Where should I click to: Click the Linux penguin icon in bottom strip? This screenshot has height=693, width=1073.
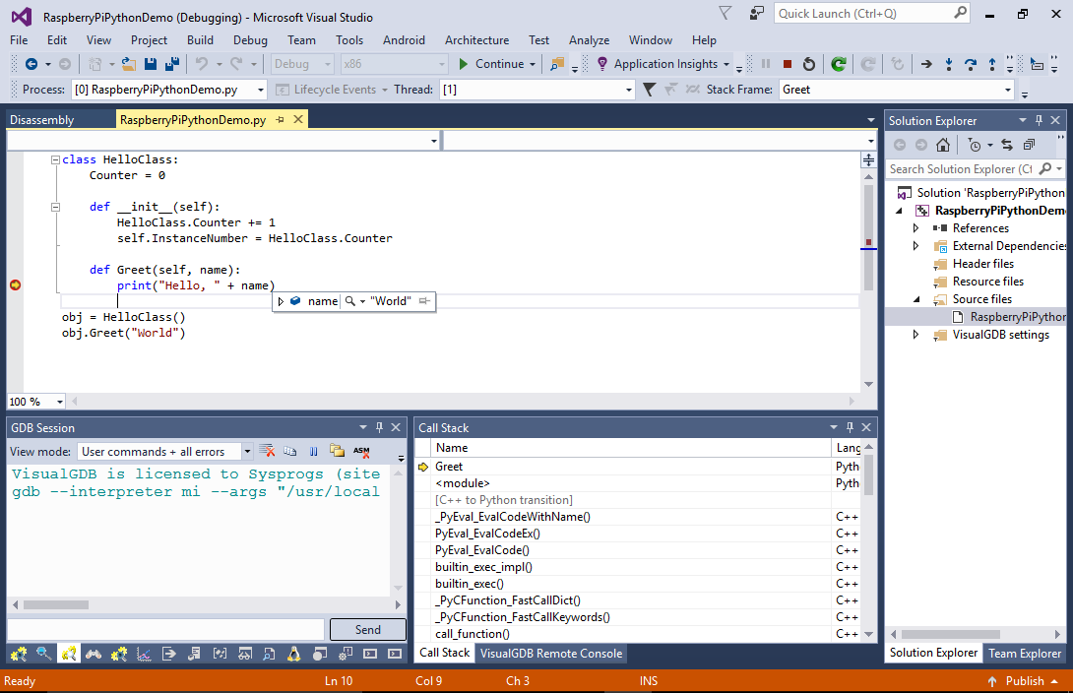click(x=294, y=654)
